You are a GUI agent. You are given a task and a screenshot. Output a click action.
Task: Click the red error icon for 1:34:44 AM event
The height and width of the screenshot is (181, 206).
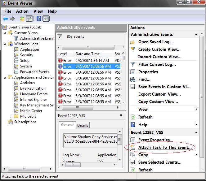pos(60,60)
